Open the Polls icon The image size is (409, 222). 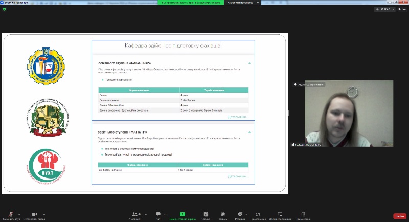pos(205,215)
